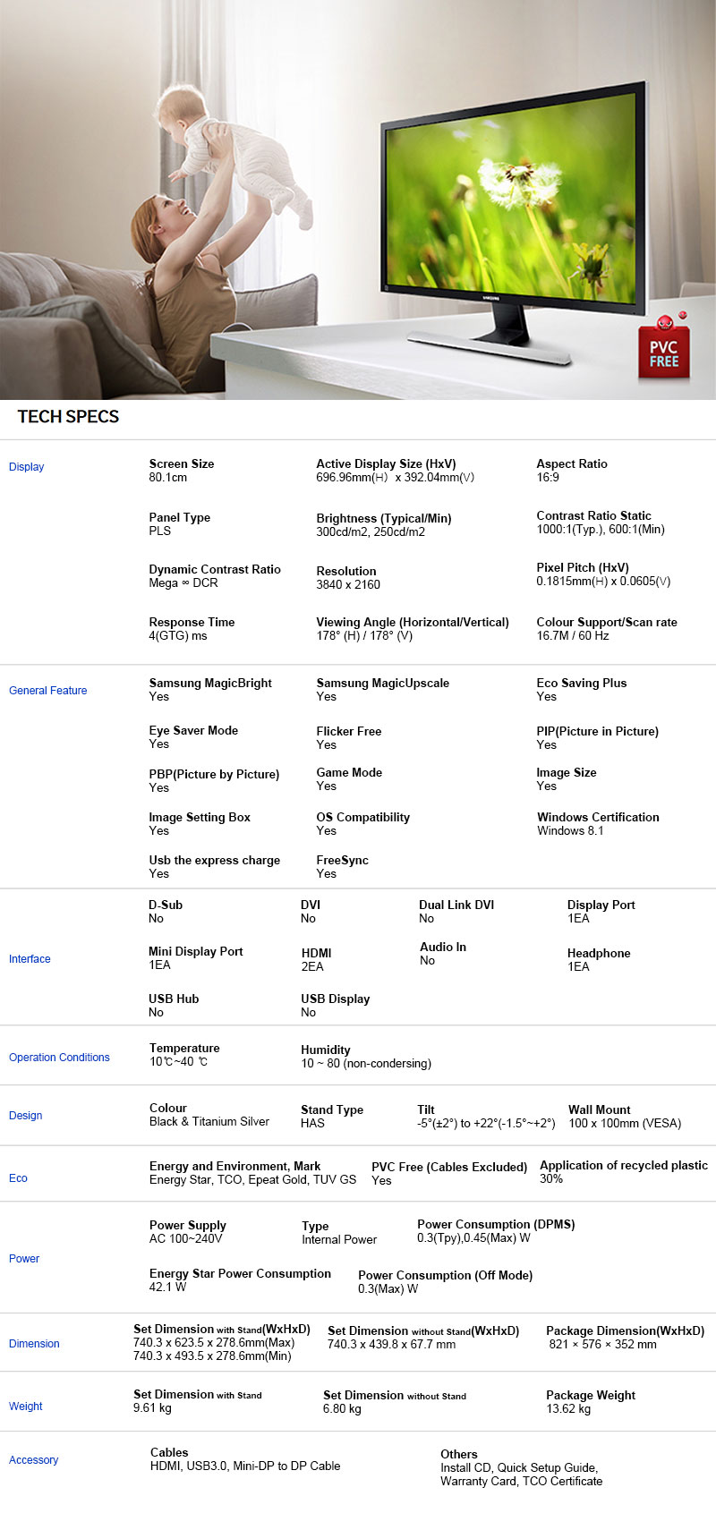The width and height of the screenshot is (716, 1513).
Task: Select the Design category link
Action: tap(25, 1115)
